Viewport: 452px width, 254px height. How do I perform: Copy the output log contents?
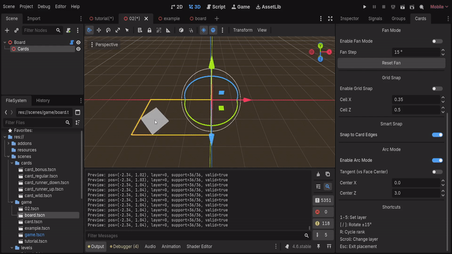(x=327, y=174)
